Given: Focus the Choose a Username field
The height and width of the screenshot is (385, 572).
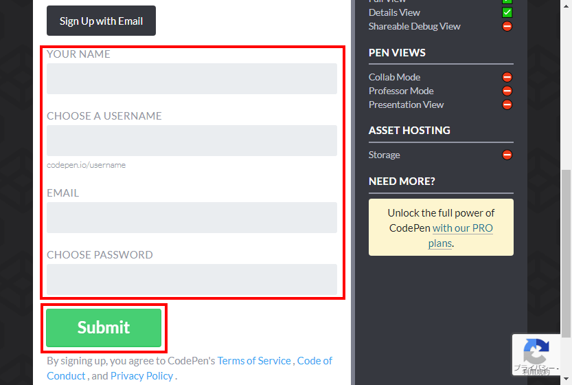Looking at the screenshot, I should point(192,141).
